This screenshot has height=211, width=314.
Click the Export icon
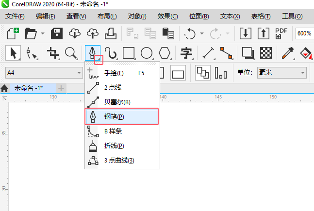point(263,33)
